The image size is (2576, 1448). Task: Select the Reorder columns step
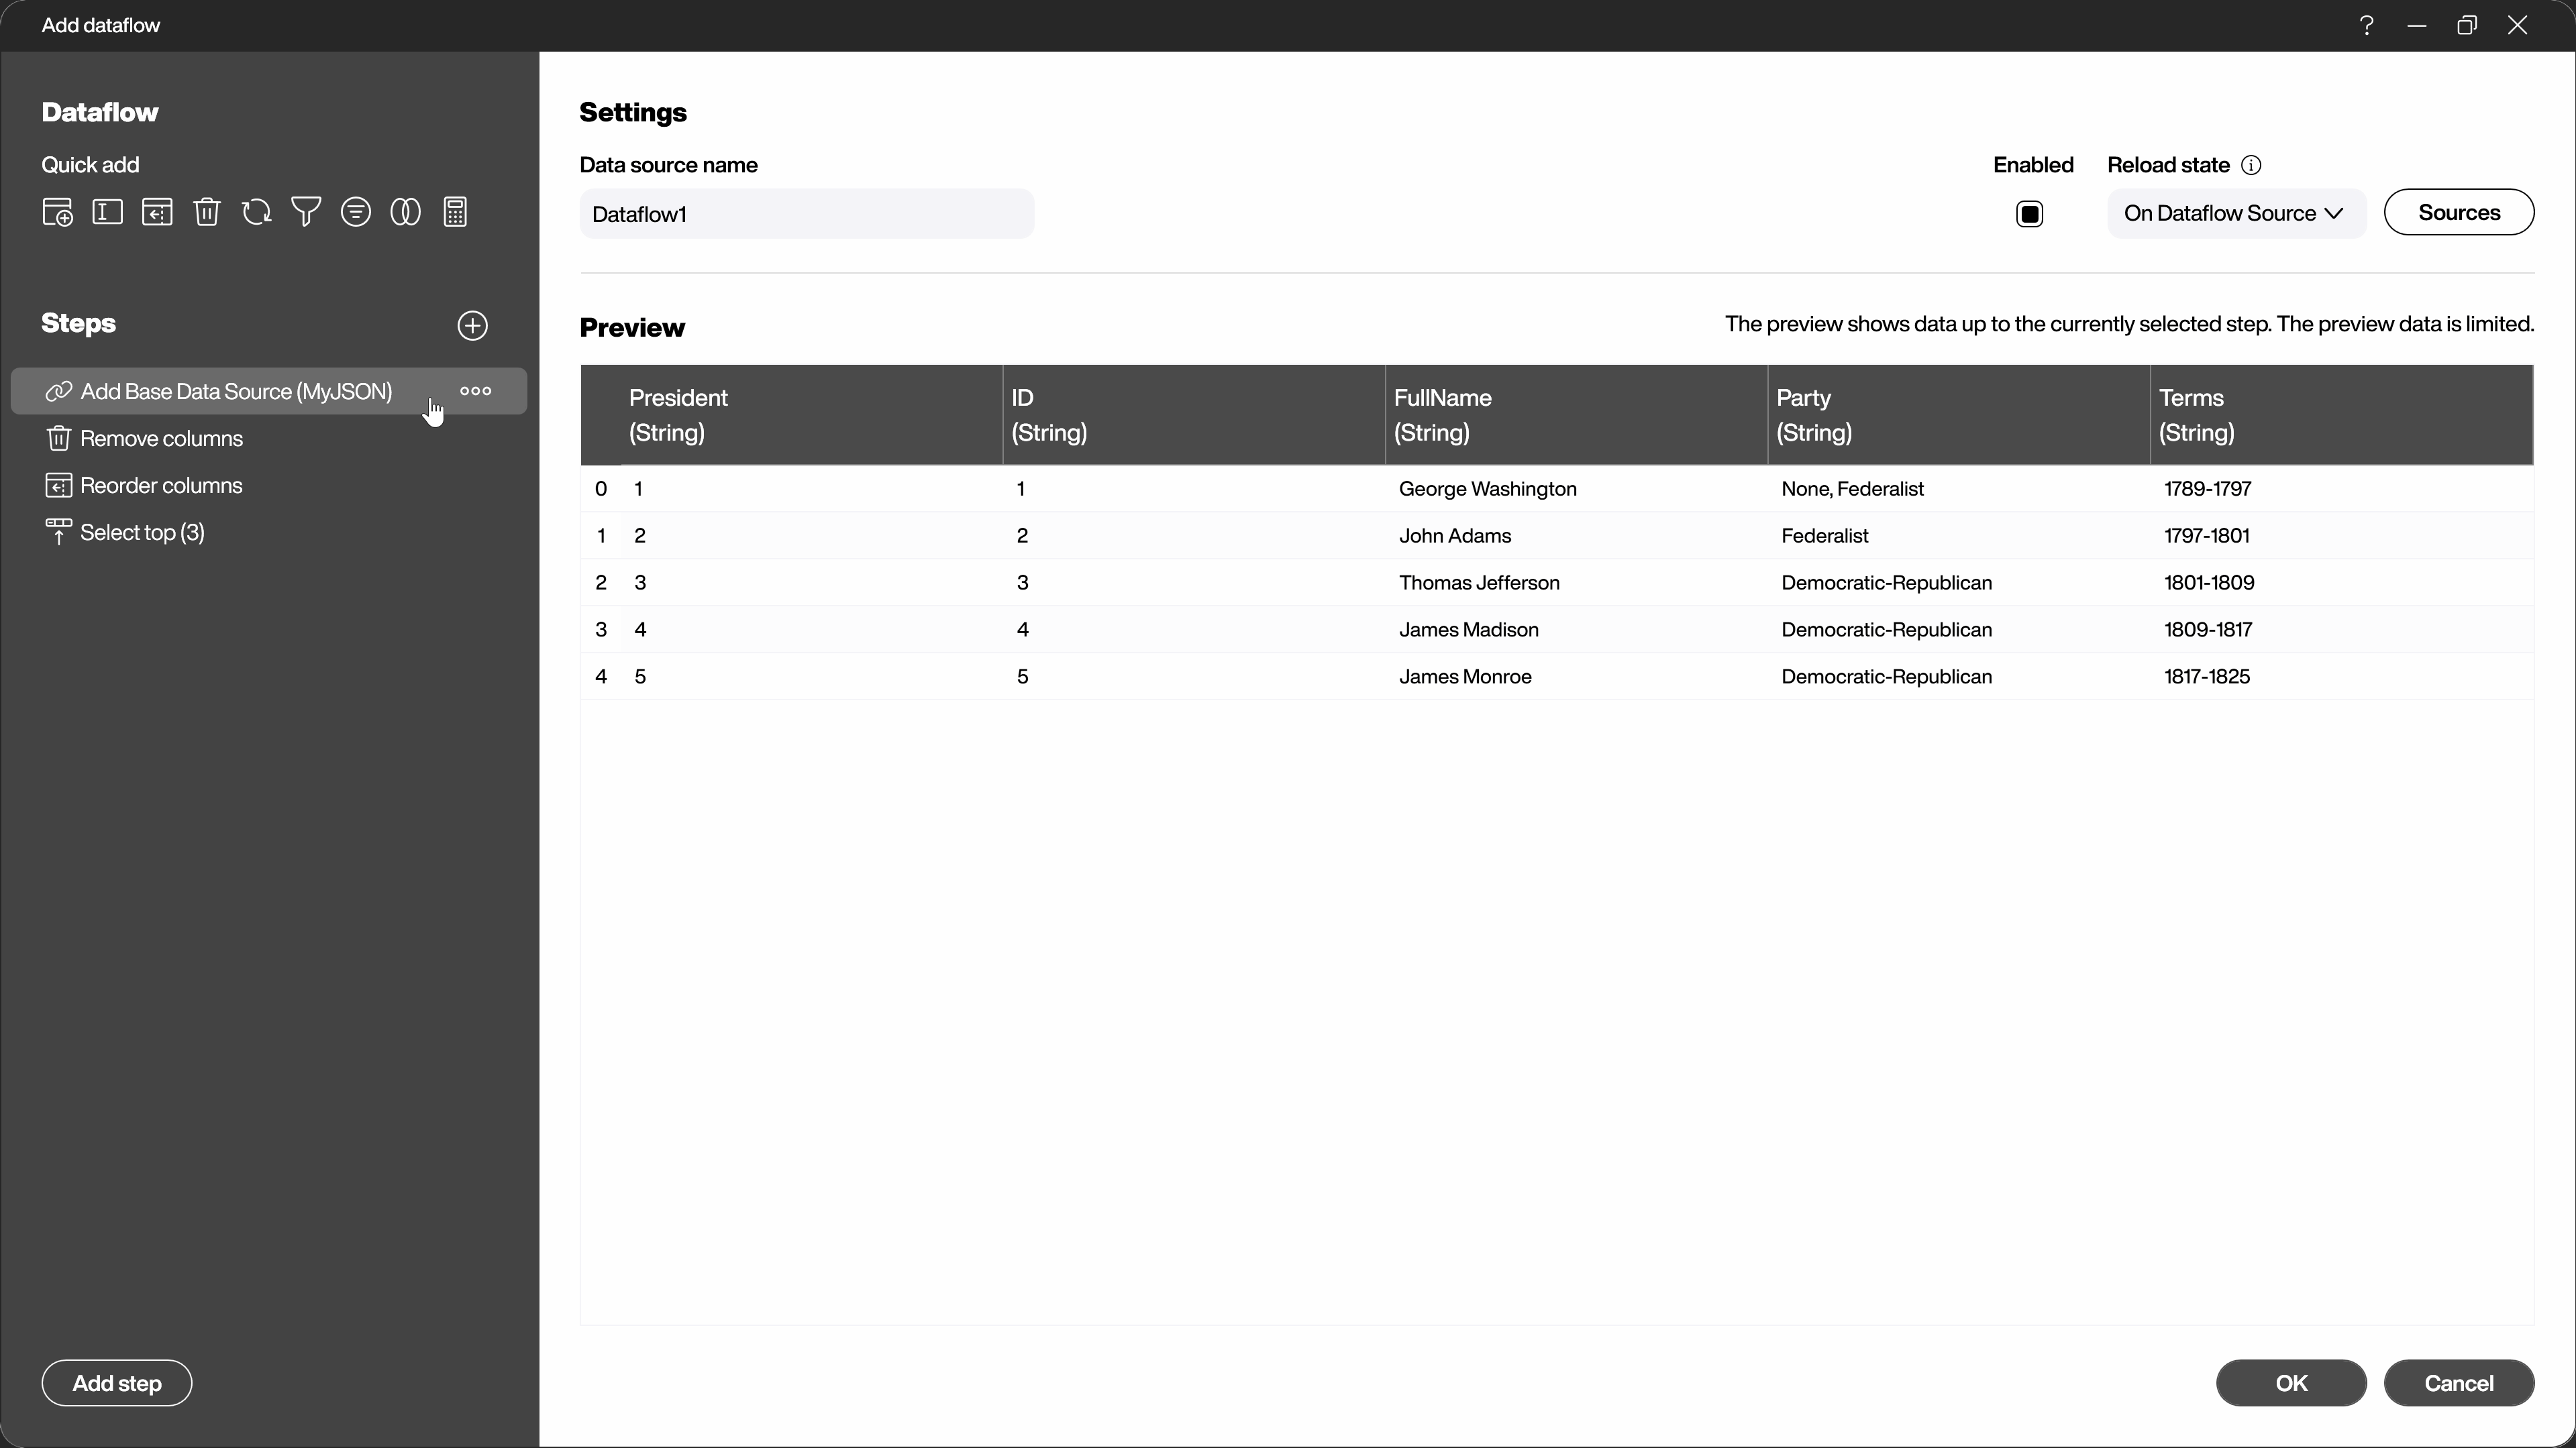269,486
